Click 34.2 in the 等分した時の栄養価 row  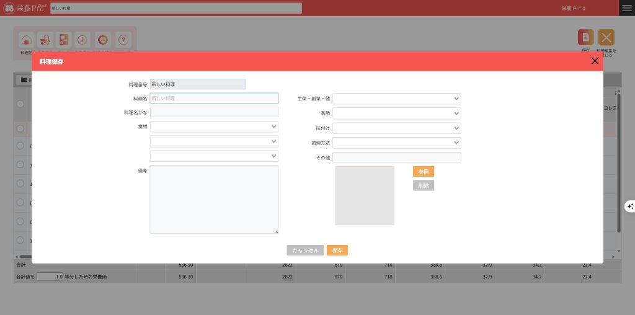(x=536, y=277)
